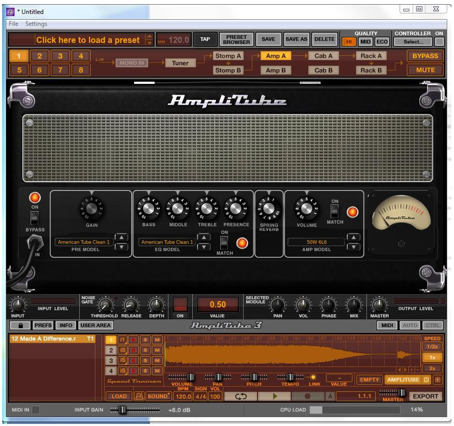Click the lock icon next to PREFS
Screen dimensions: 454x426
[20, 326]
